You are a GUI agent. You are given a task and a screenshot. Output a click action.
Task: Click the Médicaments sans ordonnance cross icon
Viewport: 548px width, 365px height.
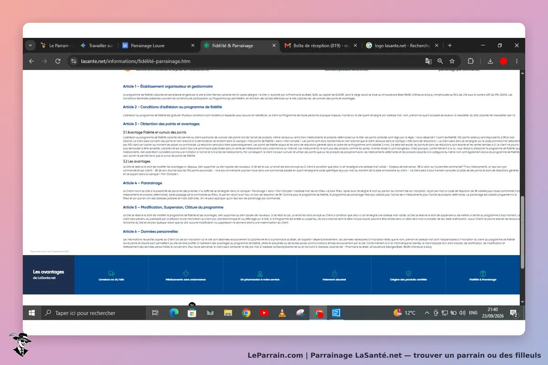coord(185,273)
